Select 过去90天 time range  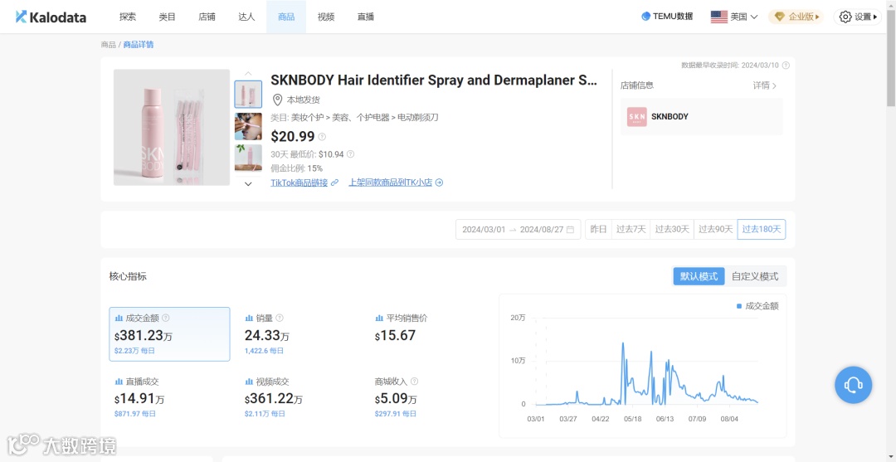tap(715, 229)
